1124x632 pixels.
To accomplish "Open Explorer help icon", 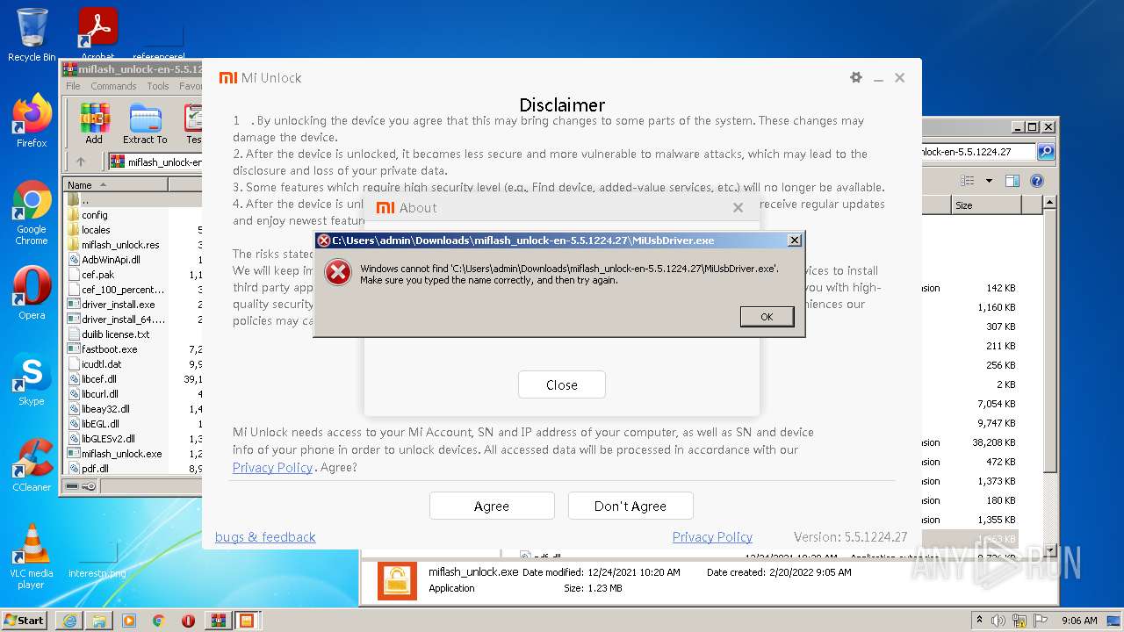I will (1037, 181).
